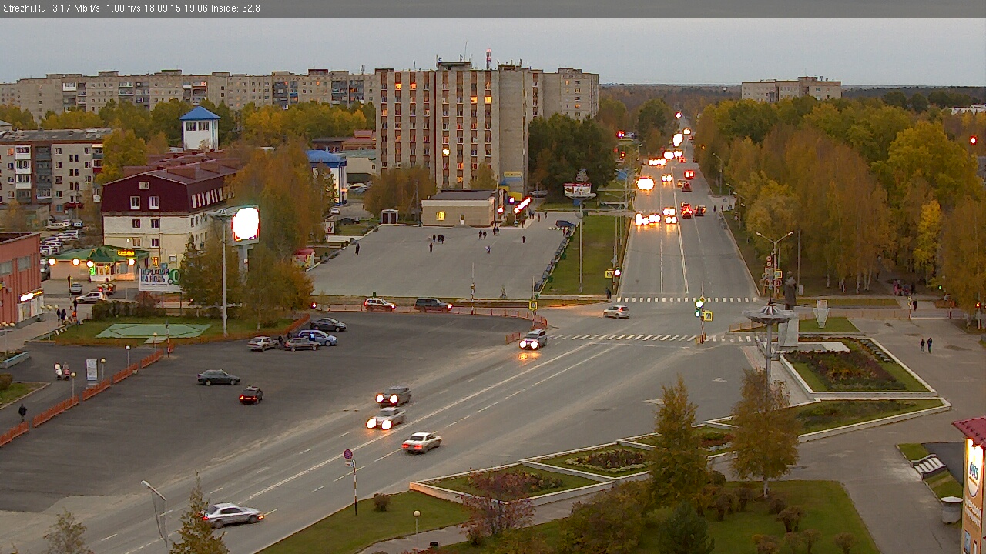The image size is (986, 554).
Task: Click the "3.17 Mbit/s" bitrate value
Action: [76, 8]
